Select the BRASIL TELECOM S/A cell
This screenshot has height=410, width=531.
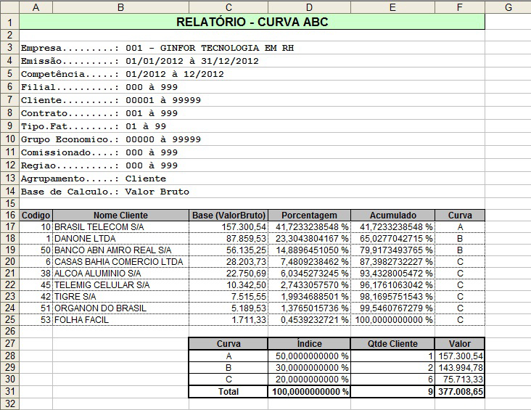click(120, 227)
